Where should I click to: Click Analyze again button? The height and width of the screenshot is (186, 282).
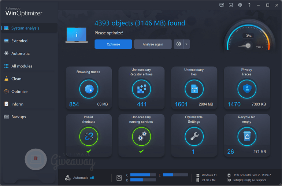pyautogui.click(x=153, y=44)
